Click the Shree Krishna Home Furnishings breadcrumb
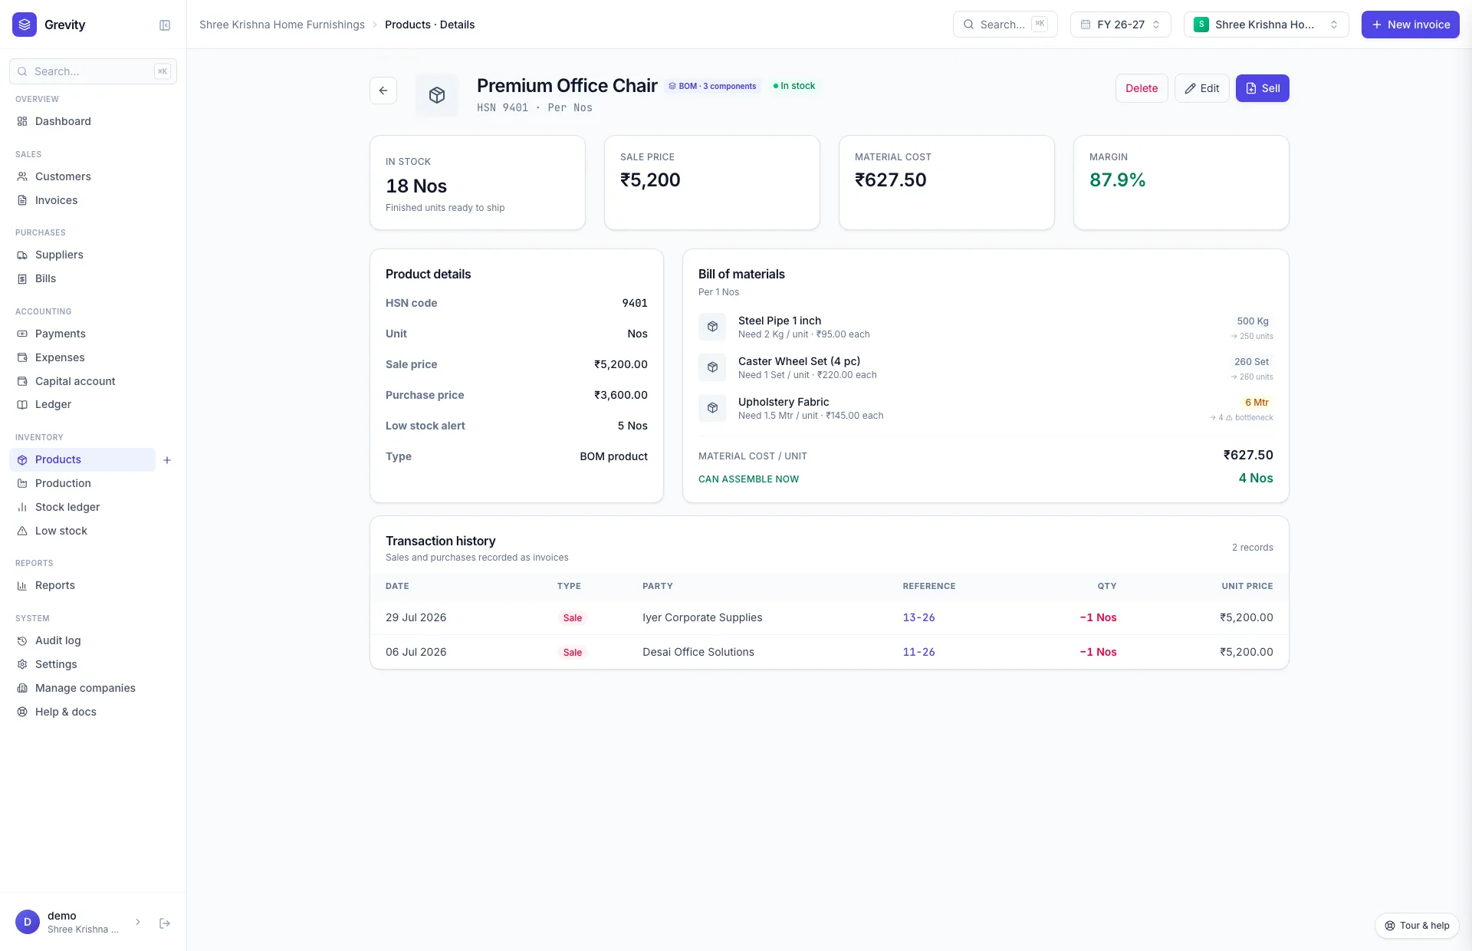 pyautogui.click(x=282, y=25)
